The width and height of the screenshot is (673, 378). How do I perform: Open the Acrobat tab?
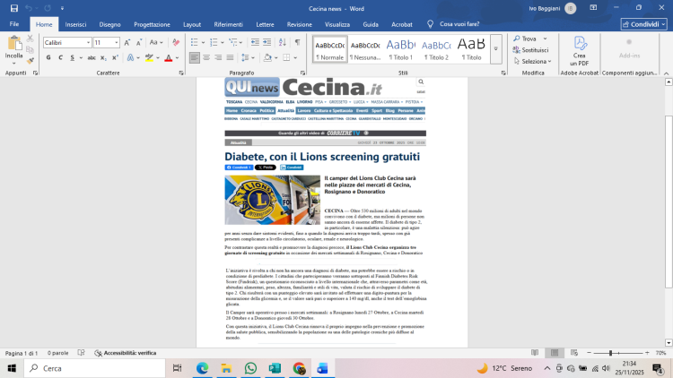point(402,24)
